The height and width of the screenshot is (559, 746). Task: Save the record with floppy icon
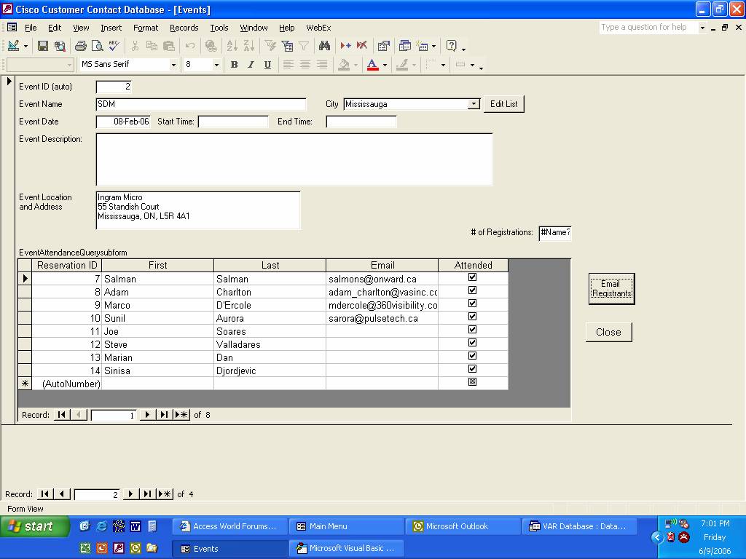[43, 46]
